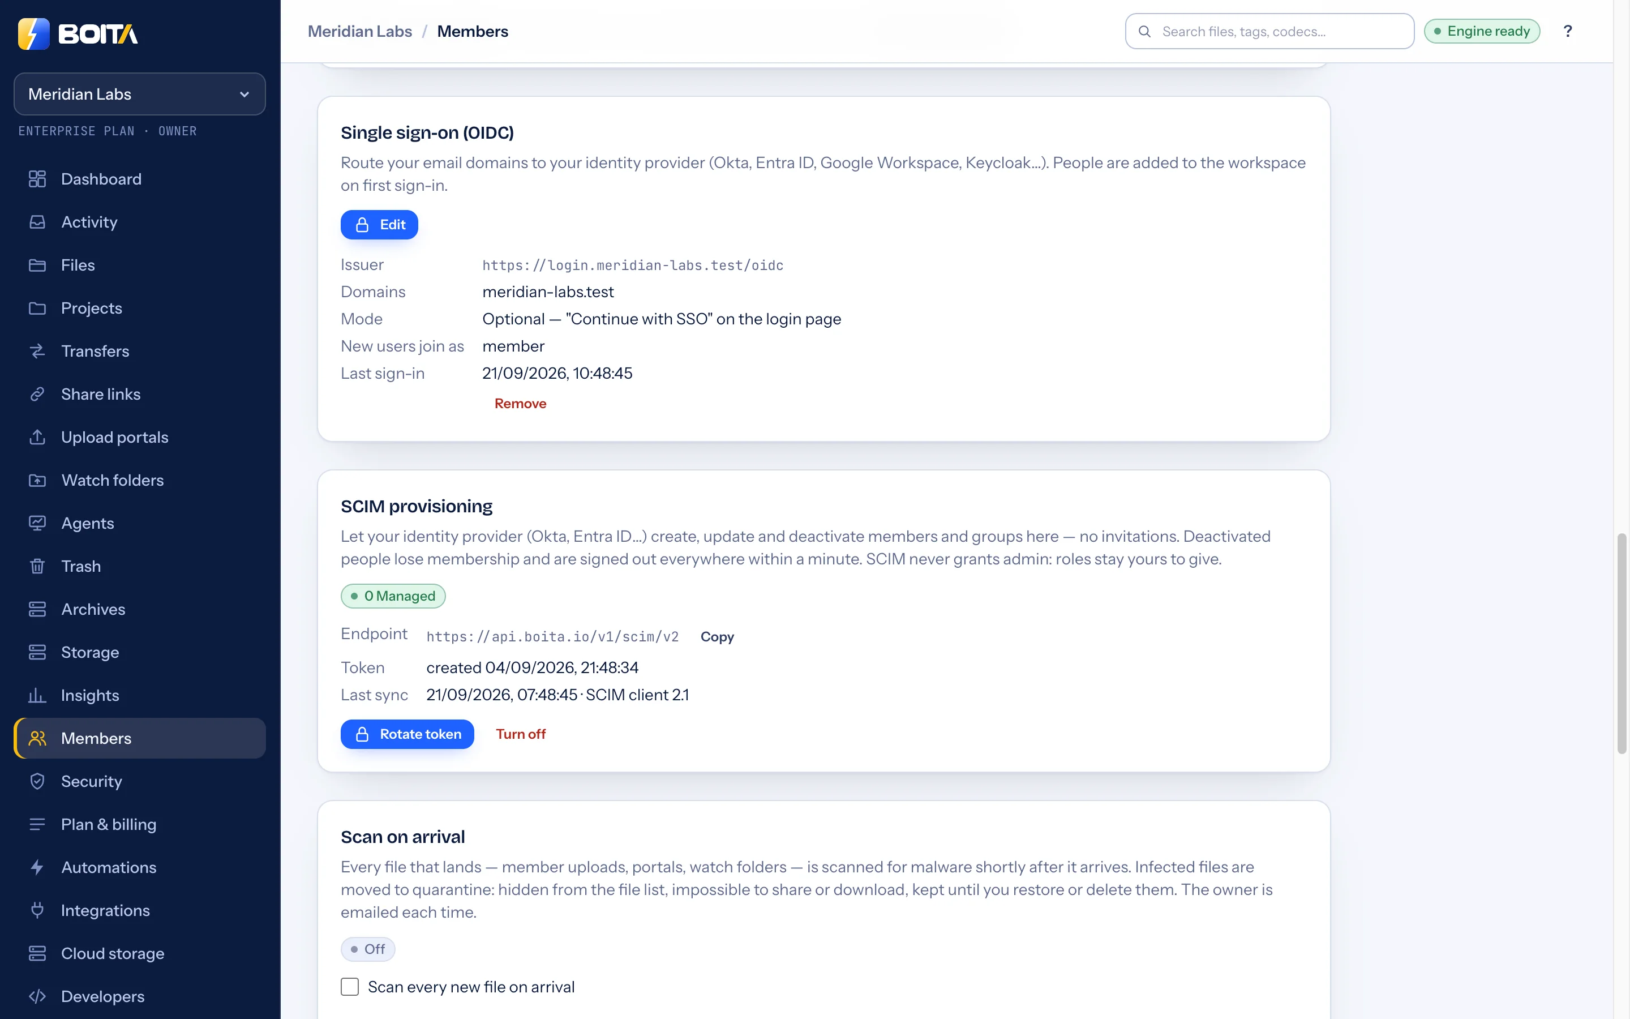Click the Insights bar chart icon

37,695
